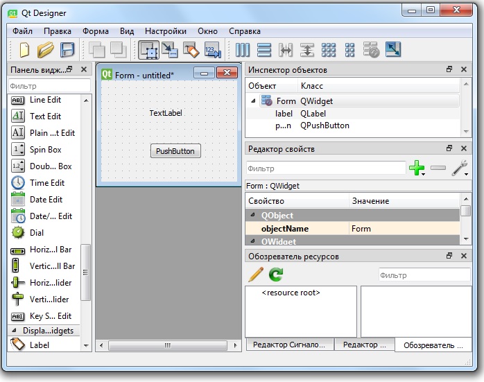Pick the Date Edit widget
484x382 pixels.
pos(45,200)
